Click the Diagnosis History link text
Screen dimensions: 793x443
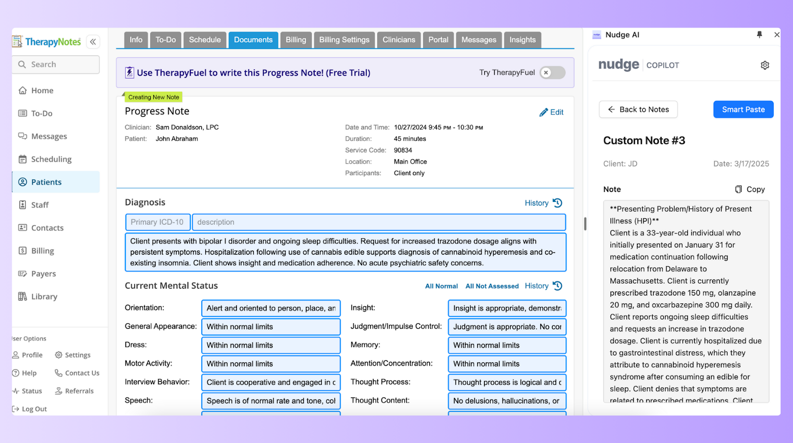[537, 203]
